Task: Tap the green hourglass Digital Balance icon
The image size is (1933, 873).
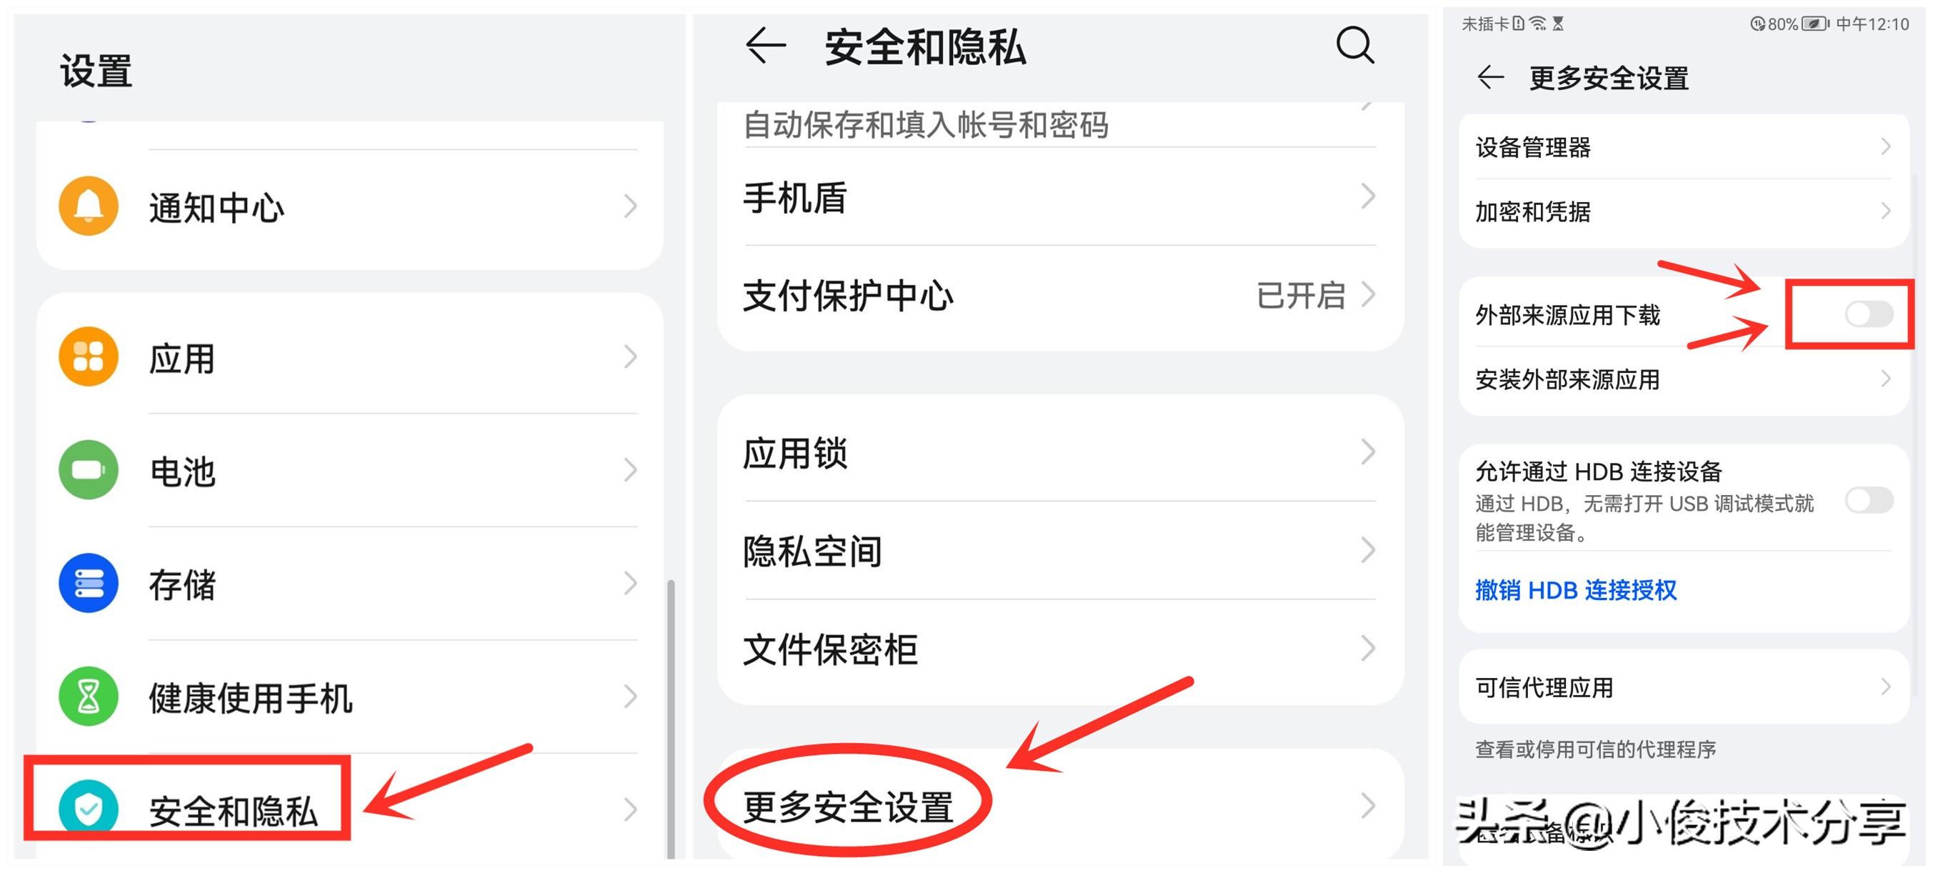Action: [x=89, y=697]
